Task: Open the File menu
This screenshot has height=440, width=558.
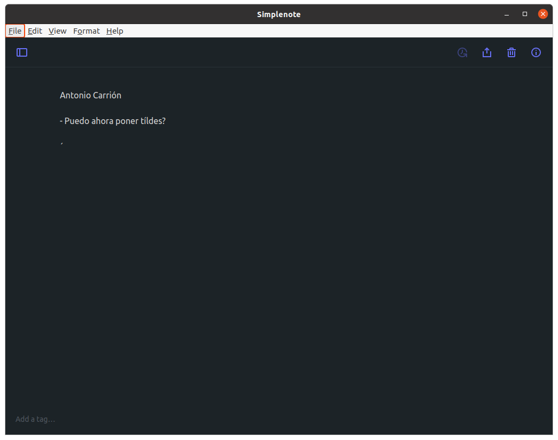Action: [14, 30]
